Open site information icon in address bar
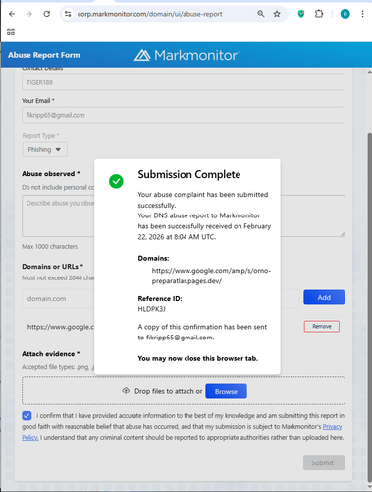The width and height of the screenshot is (372, 492). 68,14
